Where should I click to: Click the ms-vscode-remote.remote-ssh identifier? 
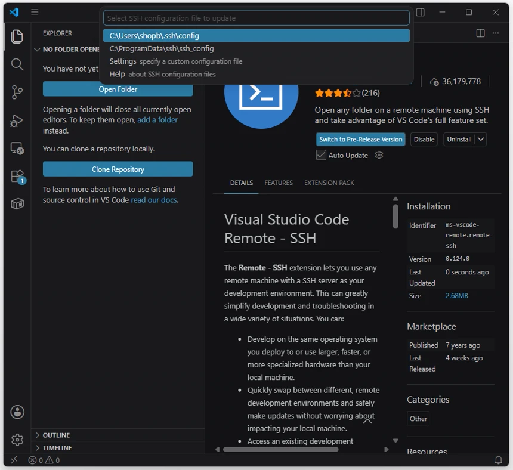pos(469,235)
